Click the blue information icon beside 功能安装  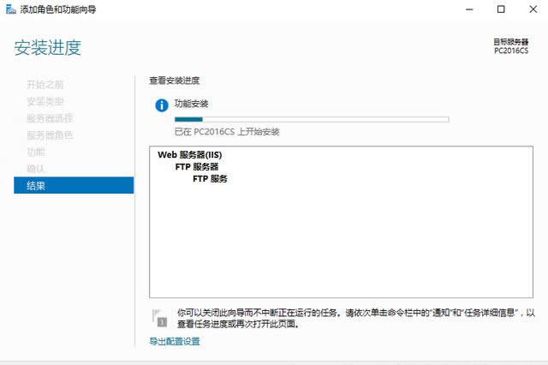(162, 105)
